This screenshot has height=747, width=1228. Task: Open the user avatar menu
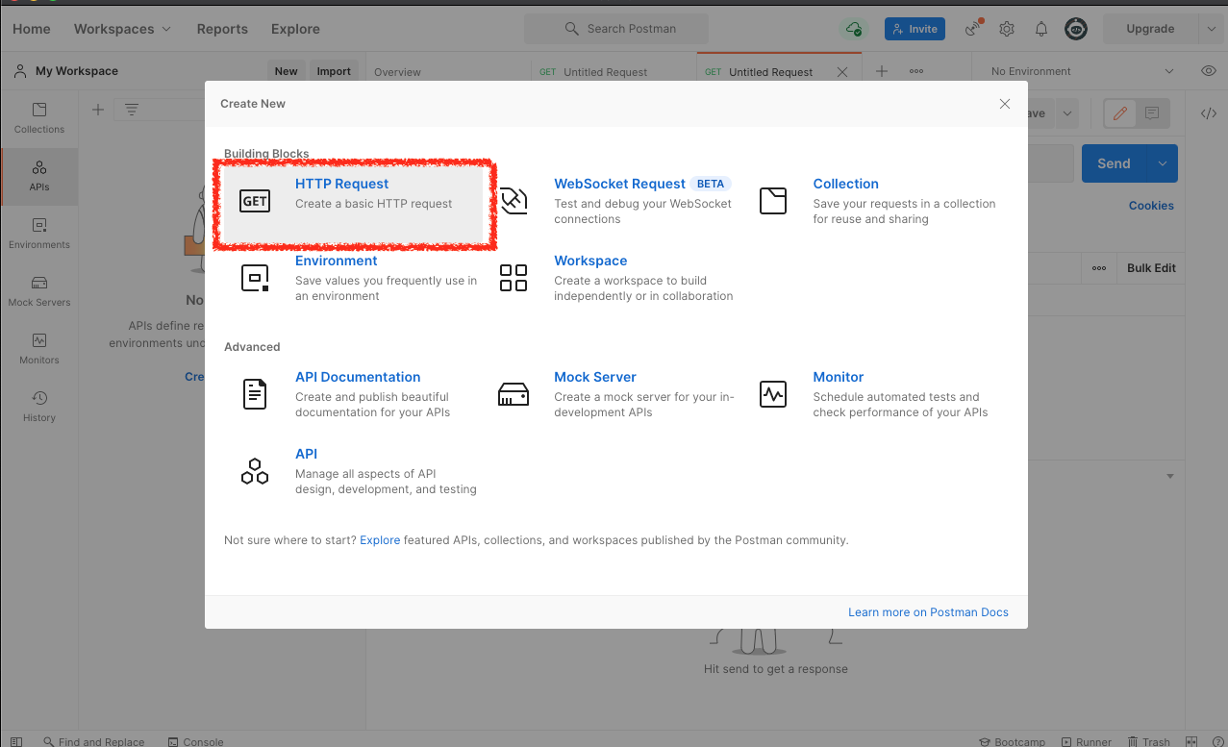tap(1076, 29)
